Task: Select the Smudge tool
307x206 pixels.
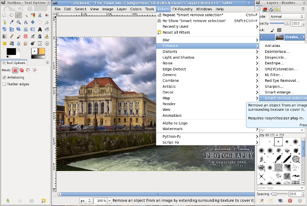Action: pyautogui.click(x=26, y=44)
